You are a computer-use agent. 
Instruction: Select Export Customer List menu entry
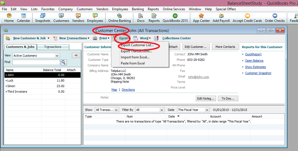pos(137,45)
